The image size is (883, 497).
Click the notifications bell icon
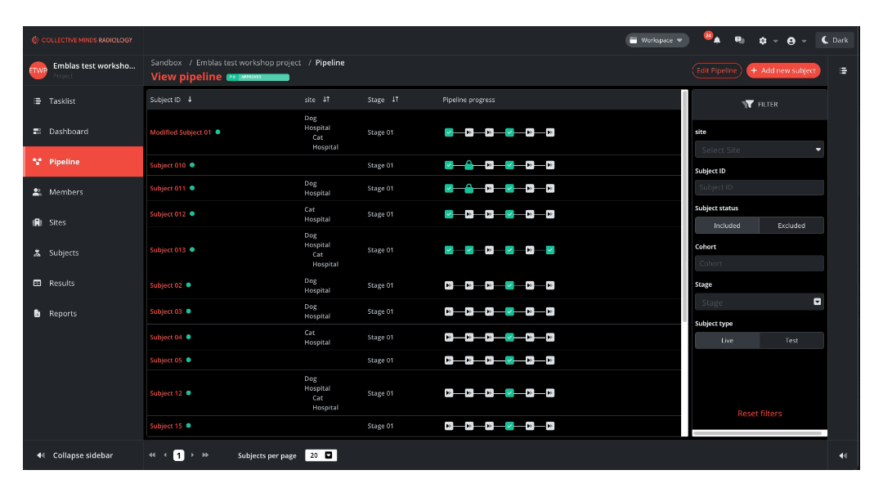pyautogui.click(x=717, y=40)
